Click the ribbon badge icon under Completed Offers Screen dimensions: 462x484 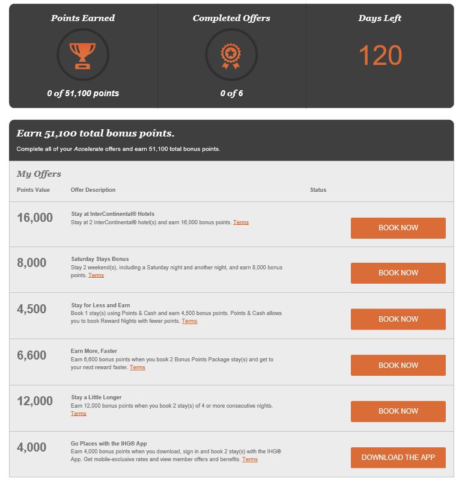[231, 55]
